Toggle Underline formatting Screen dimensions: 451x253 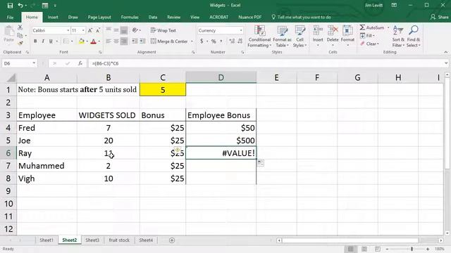pyautogui.click(x=51, y=41)
